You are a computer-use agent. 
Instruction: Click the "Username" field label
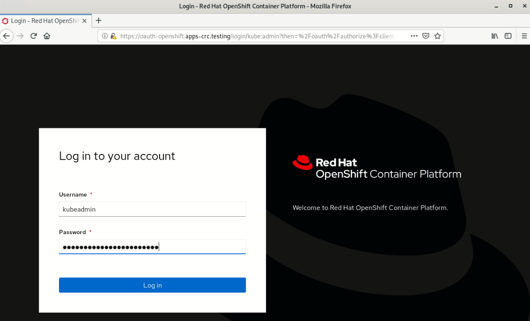[x=73, y=194]
